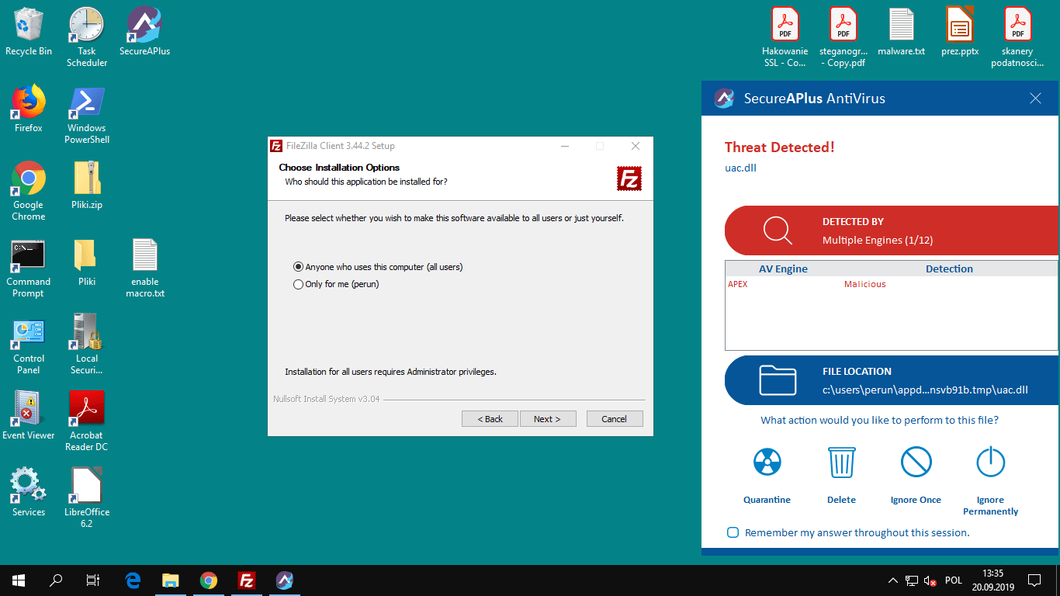Image resolution: width=1060 pixels, height=596 pixels.
Task: Select the Firefox desktop icon
Action: click(x=29, y=109)
